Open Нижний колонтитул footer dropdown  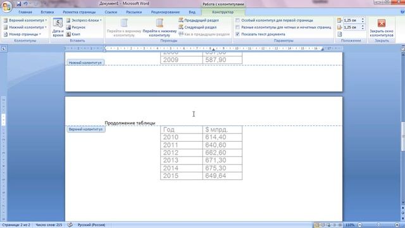25,27
